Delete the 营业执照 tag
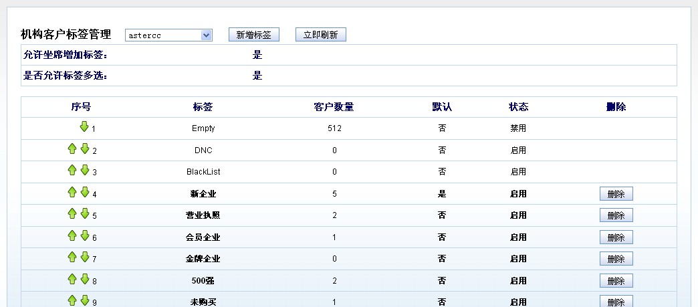The height and width of the screenshot is (307, 698). click(x=616, y=215)
